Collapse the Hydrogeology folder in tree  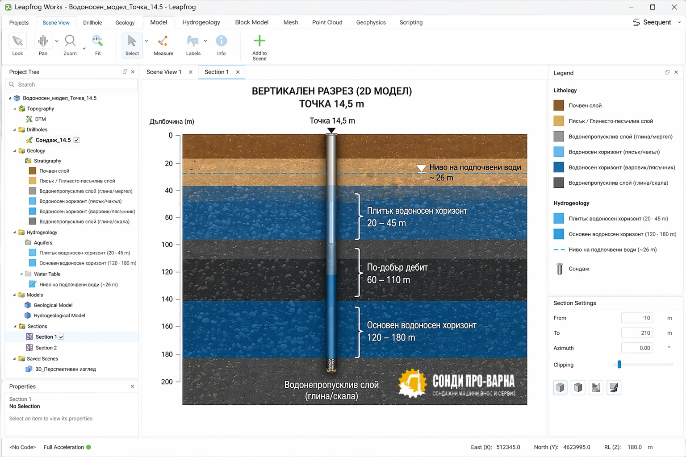click(15, 233)
